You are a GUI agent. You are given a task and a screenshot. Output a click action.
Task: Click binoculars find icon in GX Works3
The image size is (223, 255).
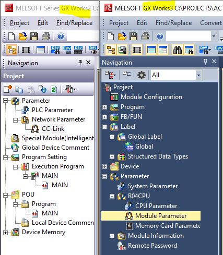tap(178, 50)
